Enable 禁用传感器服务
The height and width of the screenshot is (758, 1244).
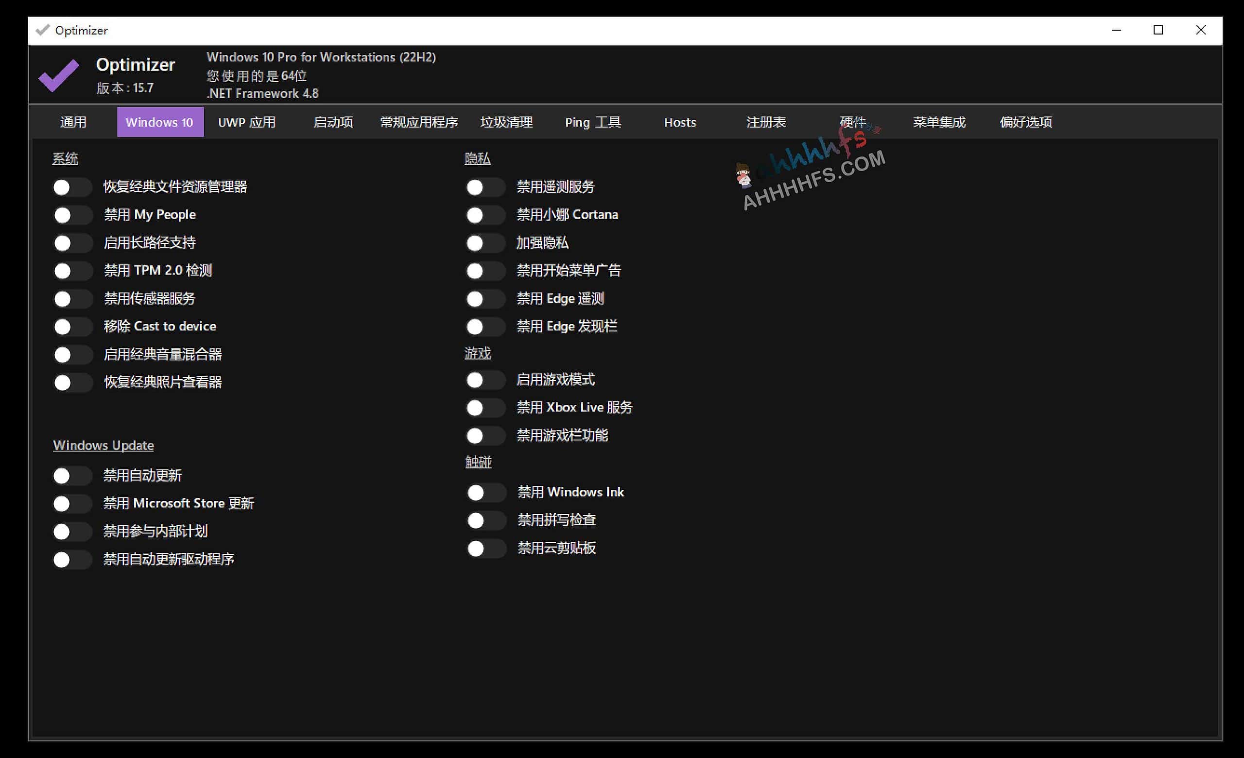coord(72,299)
